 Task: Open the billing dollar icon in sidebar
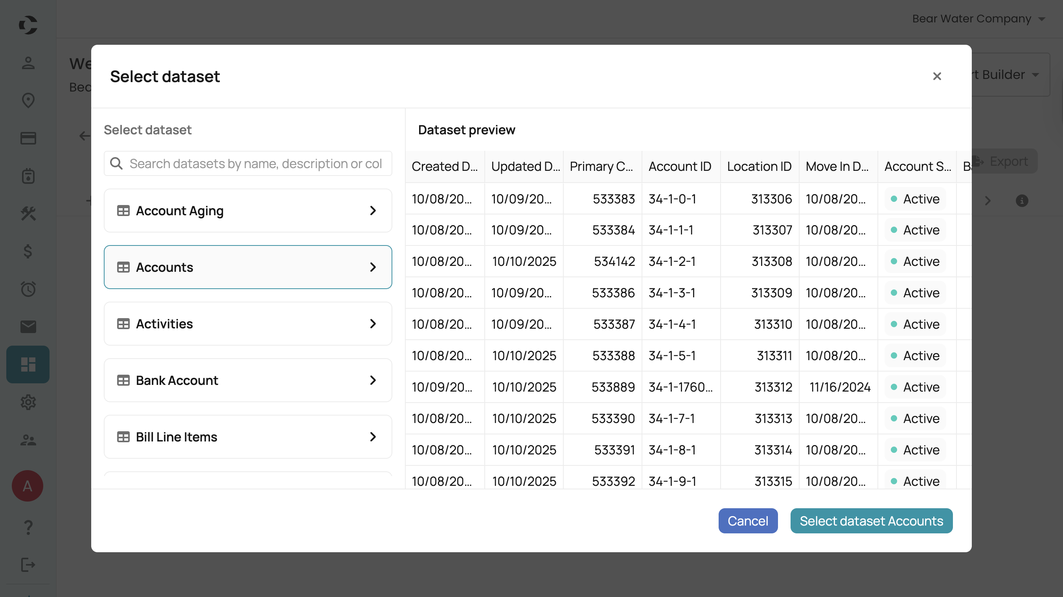click(x=28, y=251)
